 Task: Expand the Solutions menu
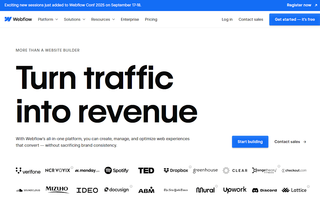tap(74, 19)
